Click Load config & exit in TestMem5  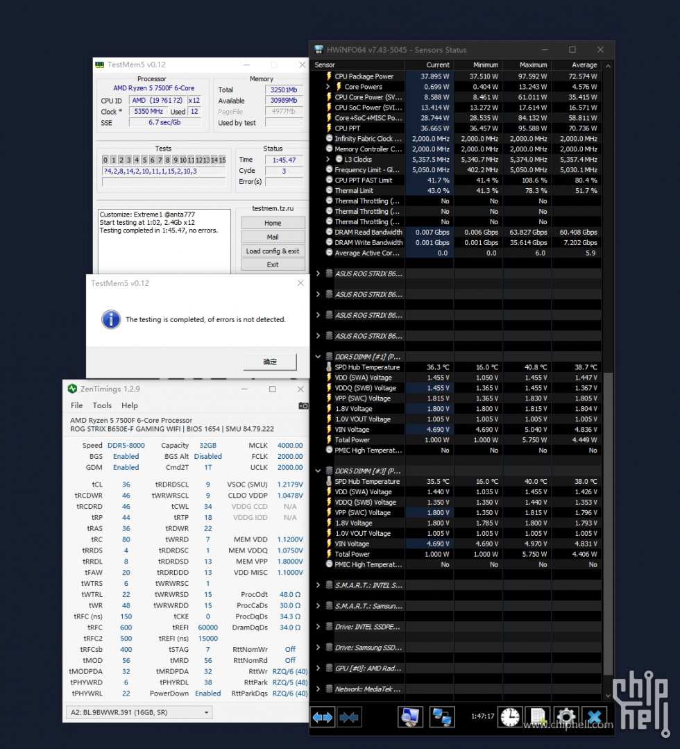tap(273, 251)
